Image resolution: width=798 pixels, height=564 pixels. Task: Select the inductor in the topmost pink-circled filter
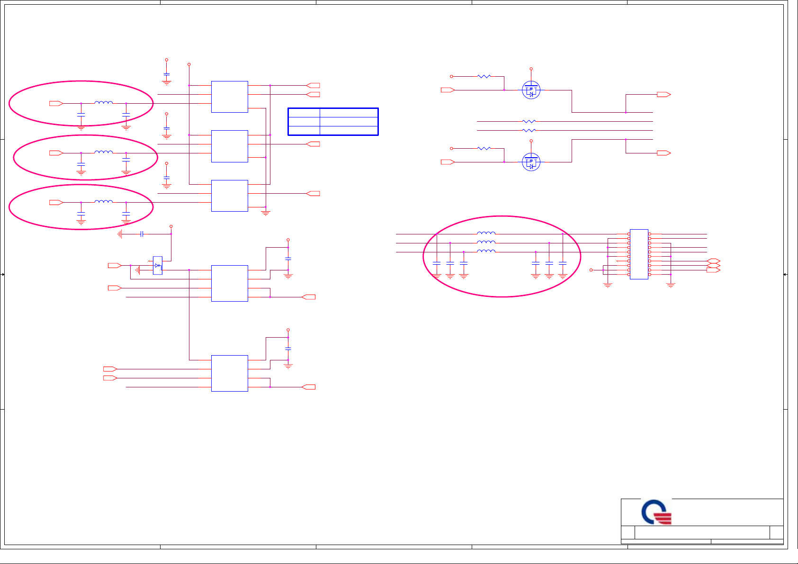[x=104, y=102]
